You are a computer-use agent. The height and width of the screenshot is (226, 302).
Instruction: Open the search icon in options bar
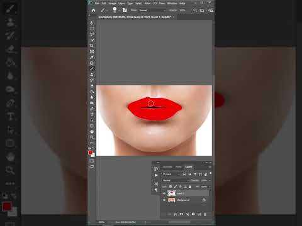[x=195, y=10]
